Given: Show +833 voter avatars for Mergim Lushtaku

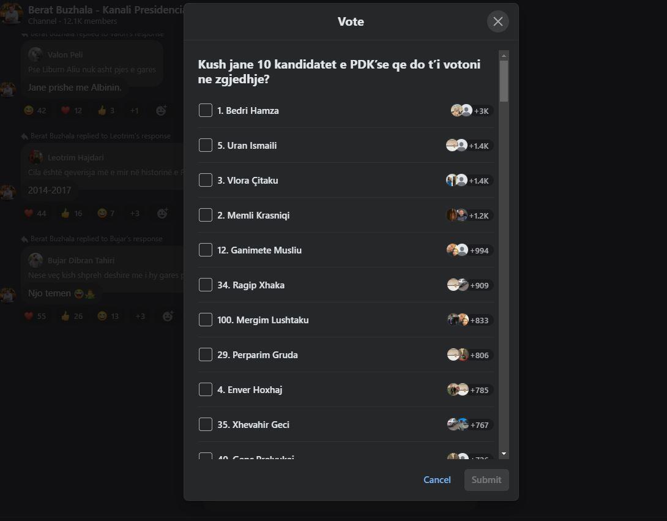Looking at the screenshot, I should coord(470,320).
